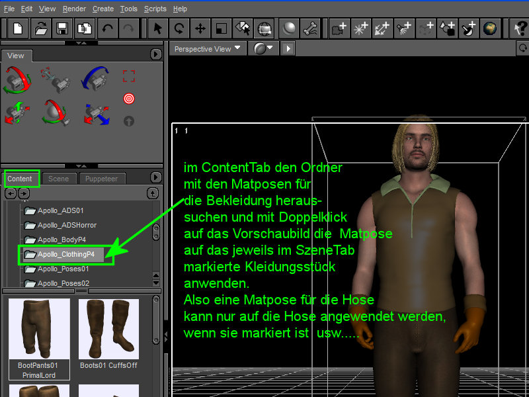Open the Tools menu
The image size is (529, 397).
129,9
